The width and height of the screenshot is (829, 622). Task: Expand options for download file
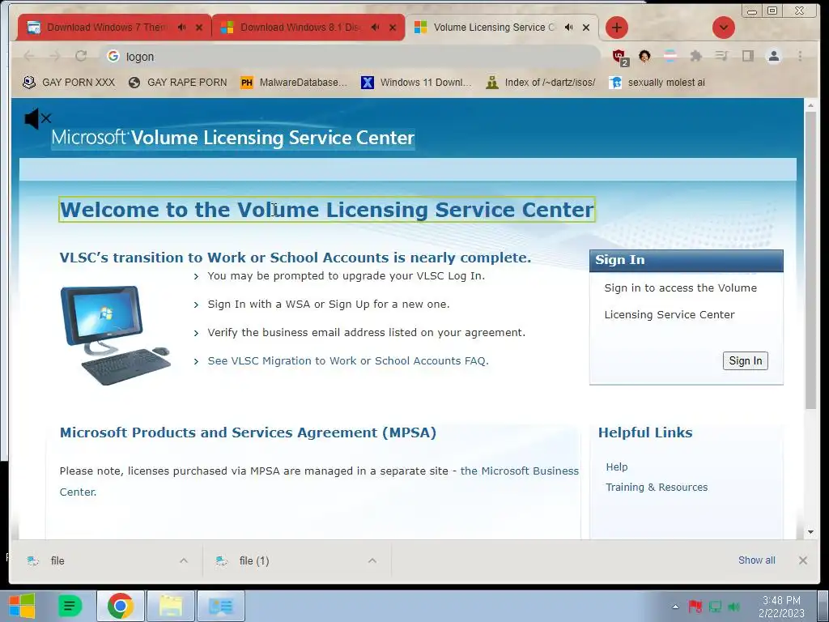pyautogui.click(x=184, y=560)
